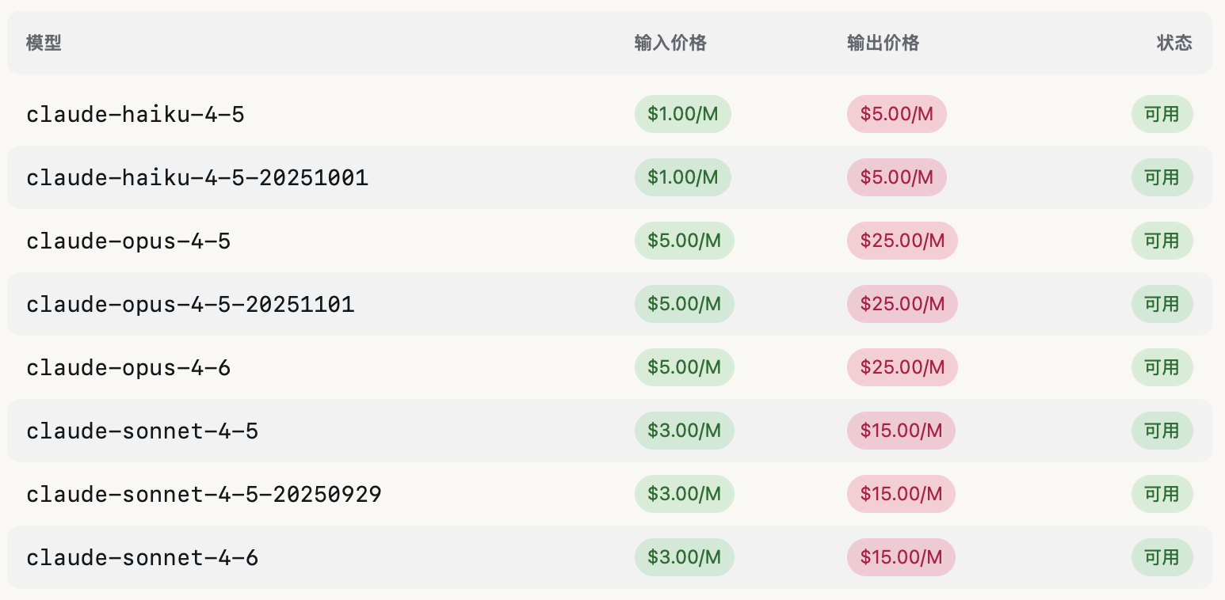Click the 模型 column header
This screenshot has width=1225, height=600.
tap(44, 44)
